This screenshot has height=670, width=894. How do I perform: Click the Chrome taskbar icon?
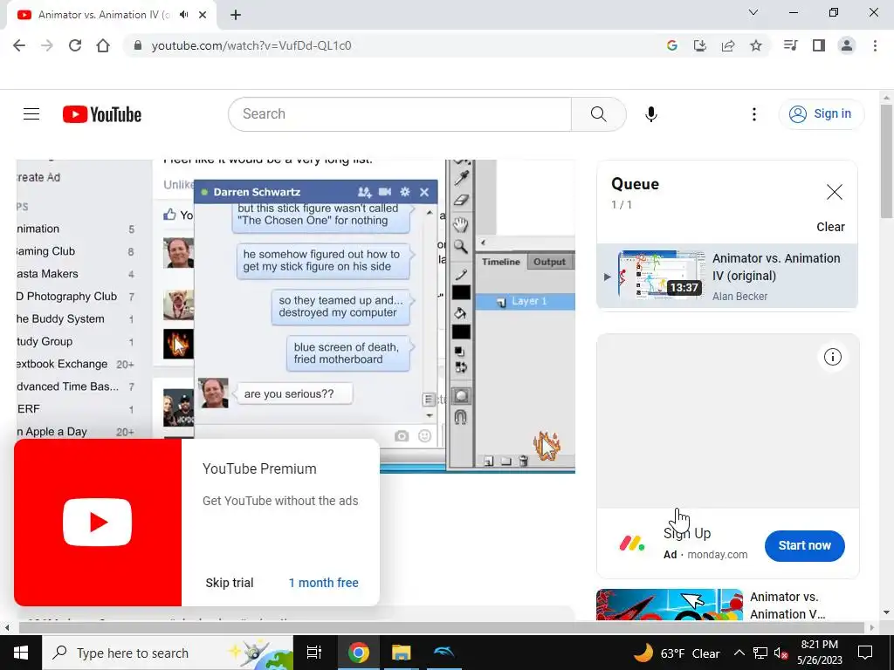[359, 653]
